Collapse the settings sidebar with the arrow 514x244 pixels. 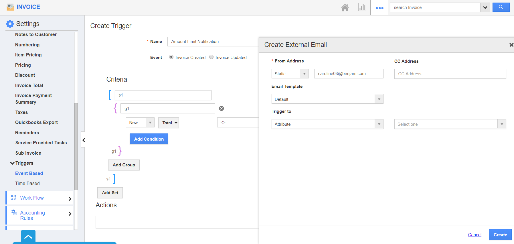pyautogui.click(x=84, y=140)
